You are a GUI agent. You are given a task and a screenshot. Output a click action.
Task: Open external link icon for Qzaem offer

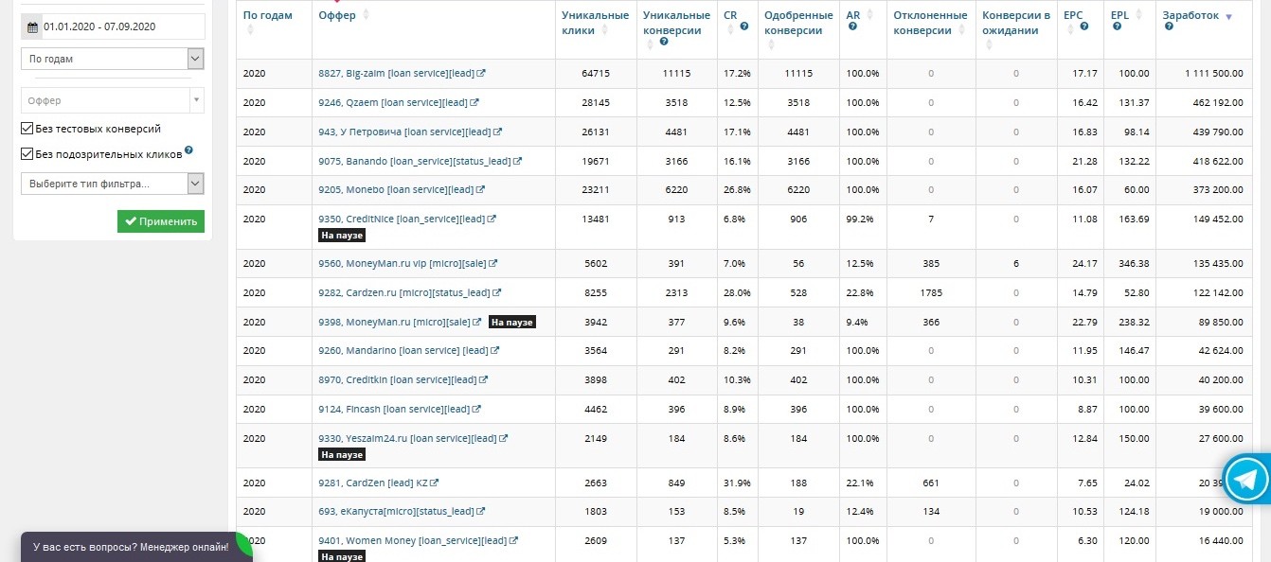tap(474, 102)
